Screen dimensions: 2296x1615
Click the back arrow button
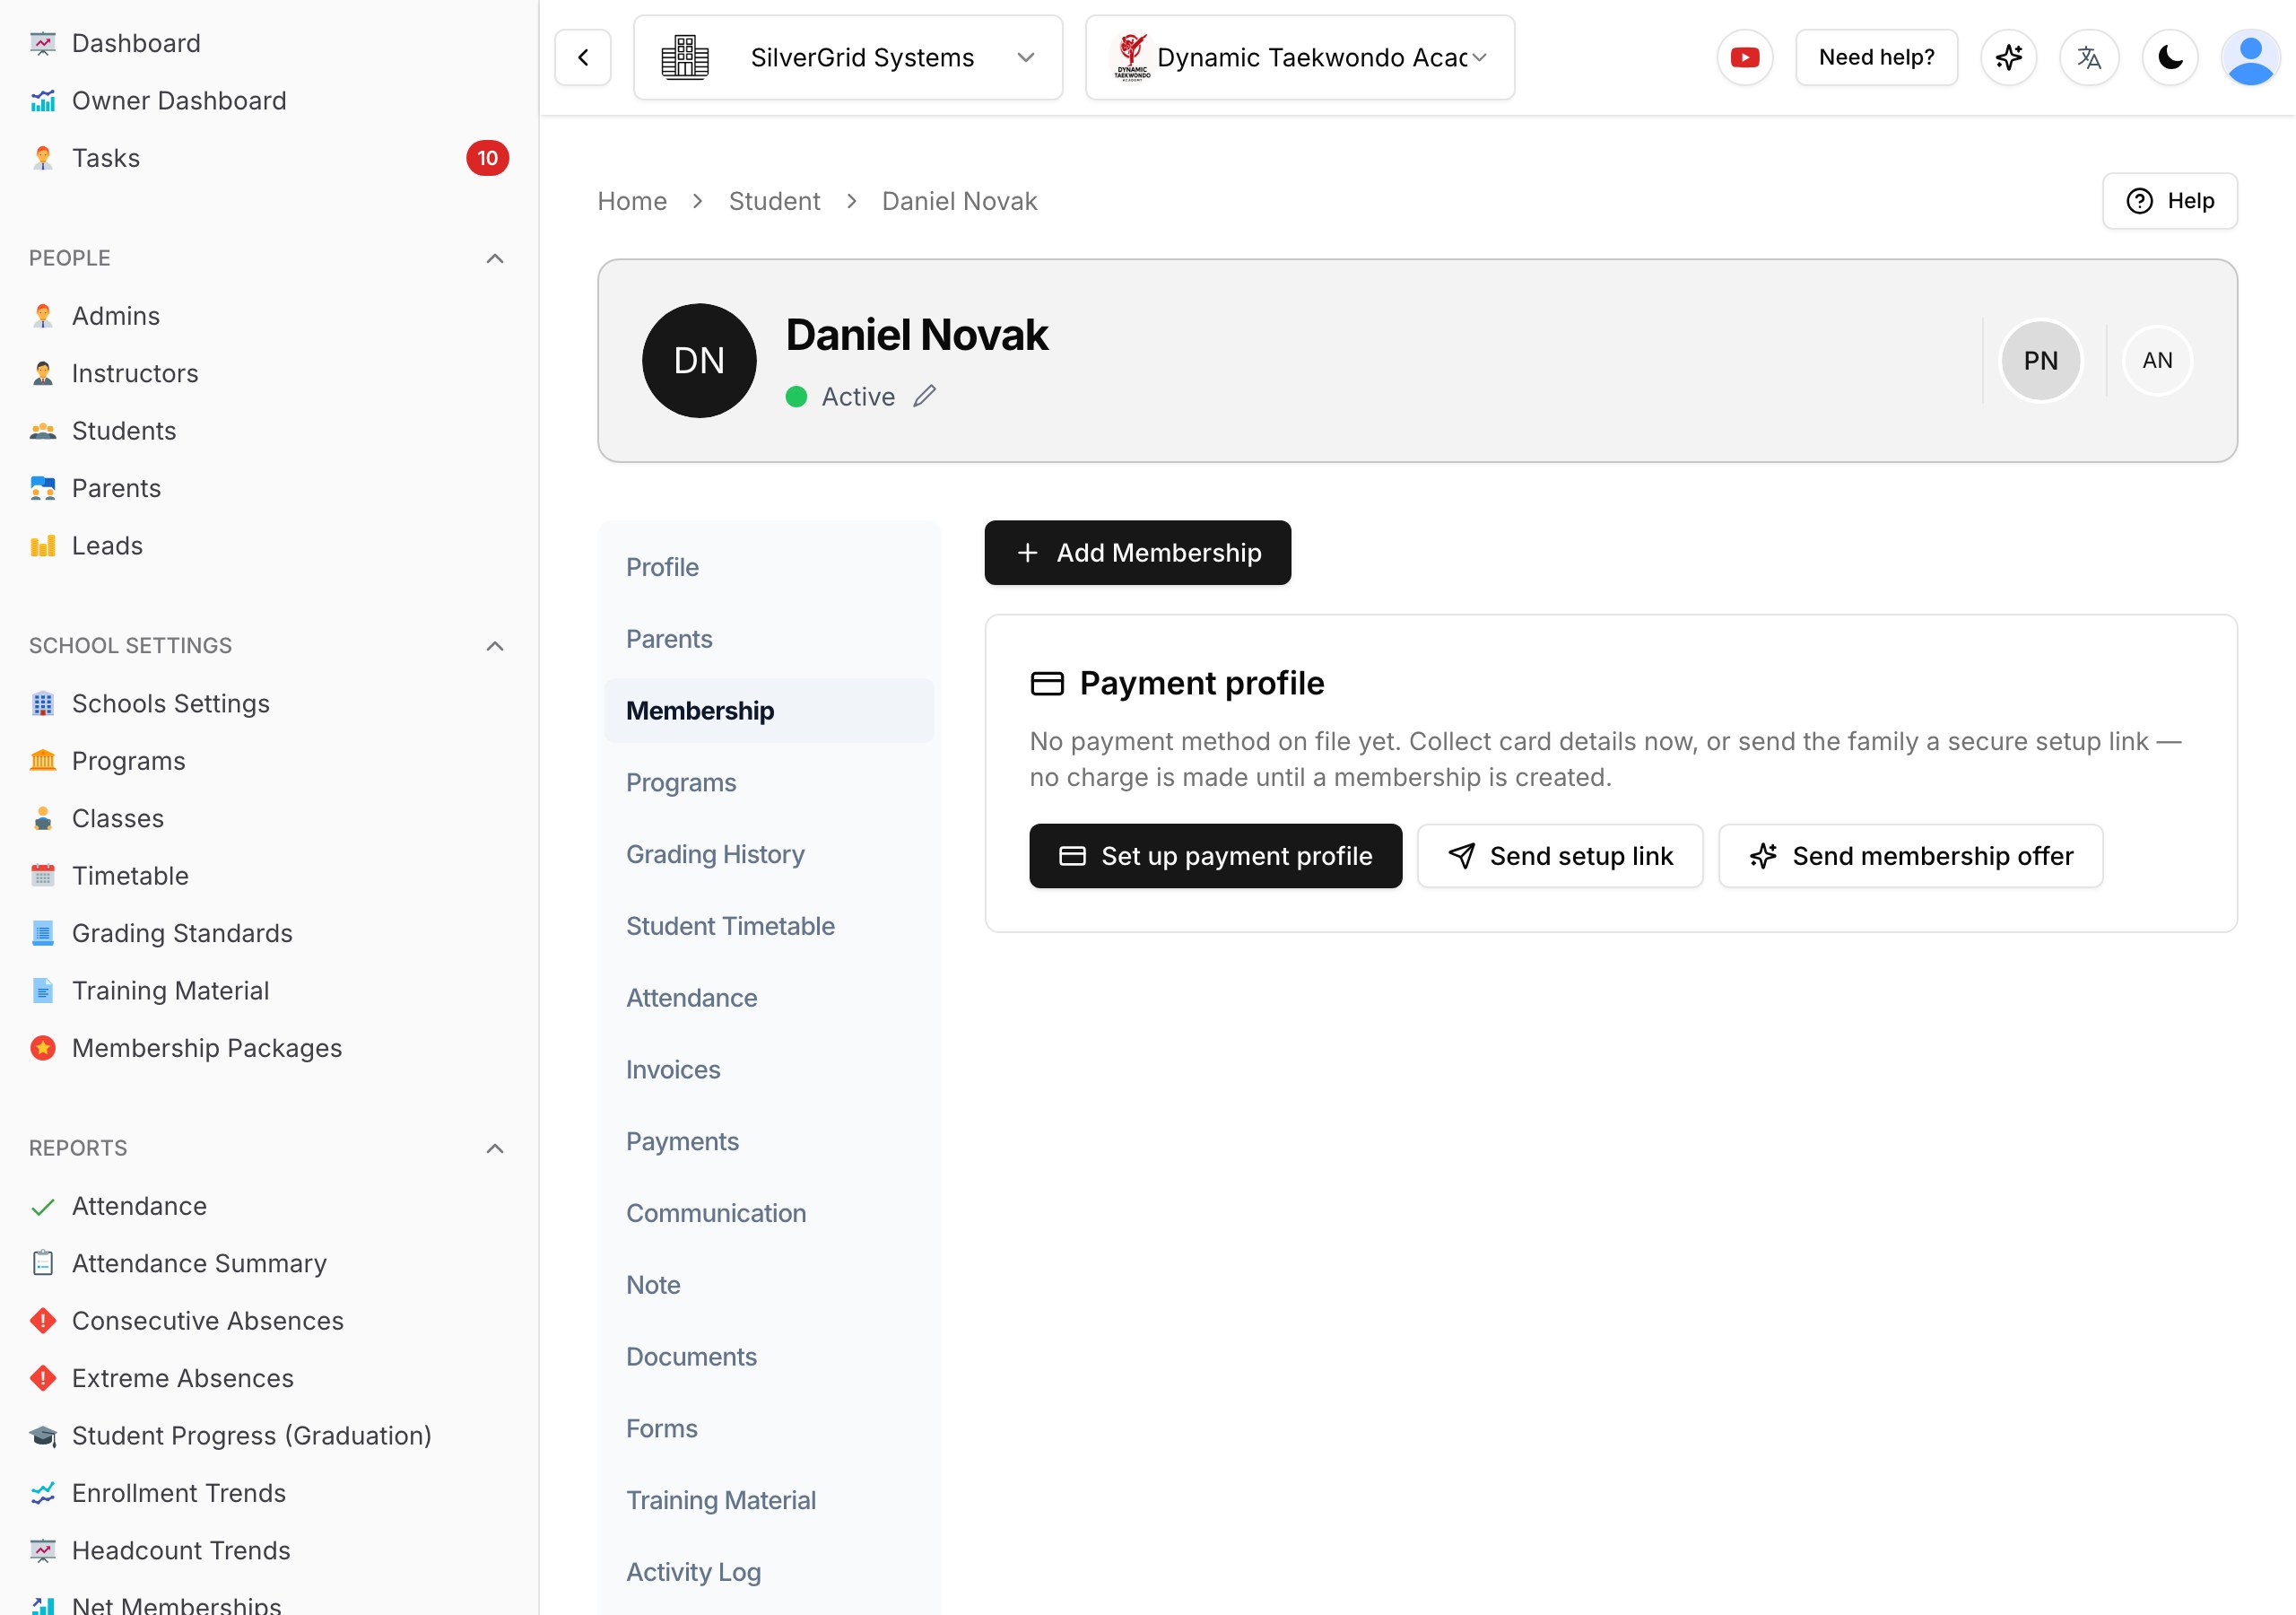click(x=583, y=58)
